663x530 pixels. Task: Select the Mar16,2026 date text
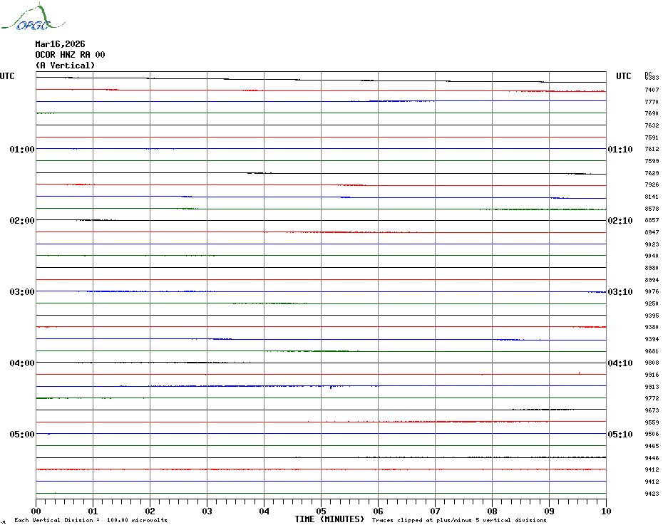60,44
